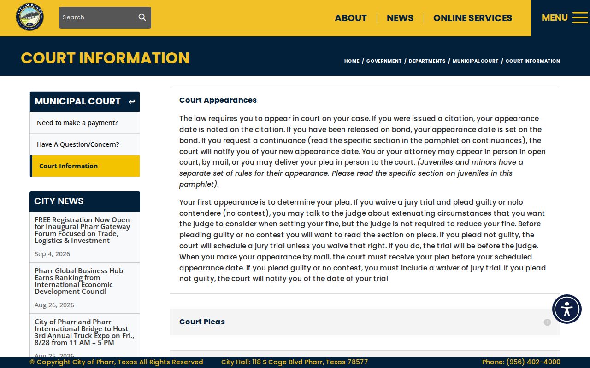
Task: Click the Court Pleas plus icon
Action: pyautogui.click(x=547, y=322)
